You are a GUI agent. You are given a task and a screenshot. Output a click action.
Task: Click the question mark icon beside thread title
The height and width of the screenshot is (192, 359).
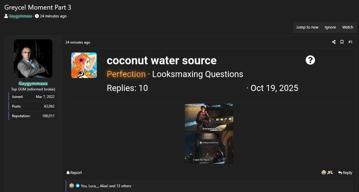[310, 60]
